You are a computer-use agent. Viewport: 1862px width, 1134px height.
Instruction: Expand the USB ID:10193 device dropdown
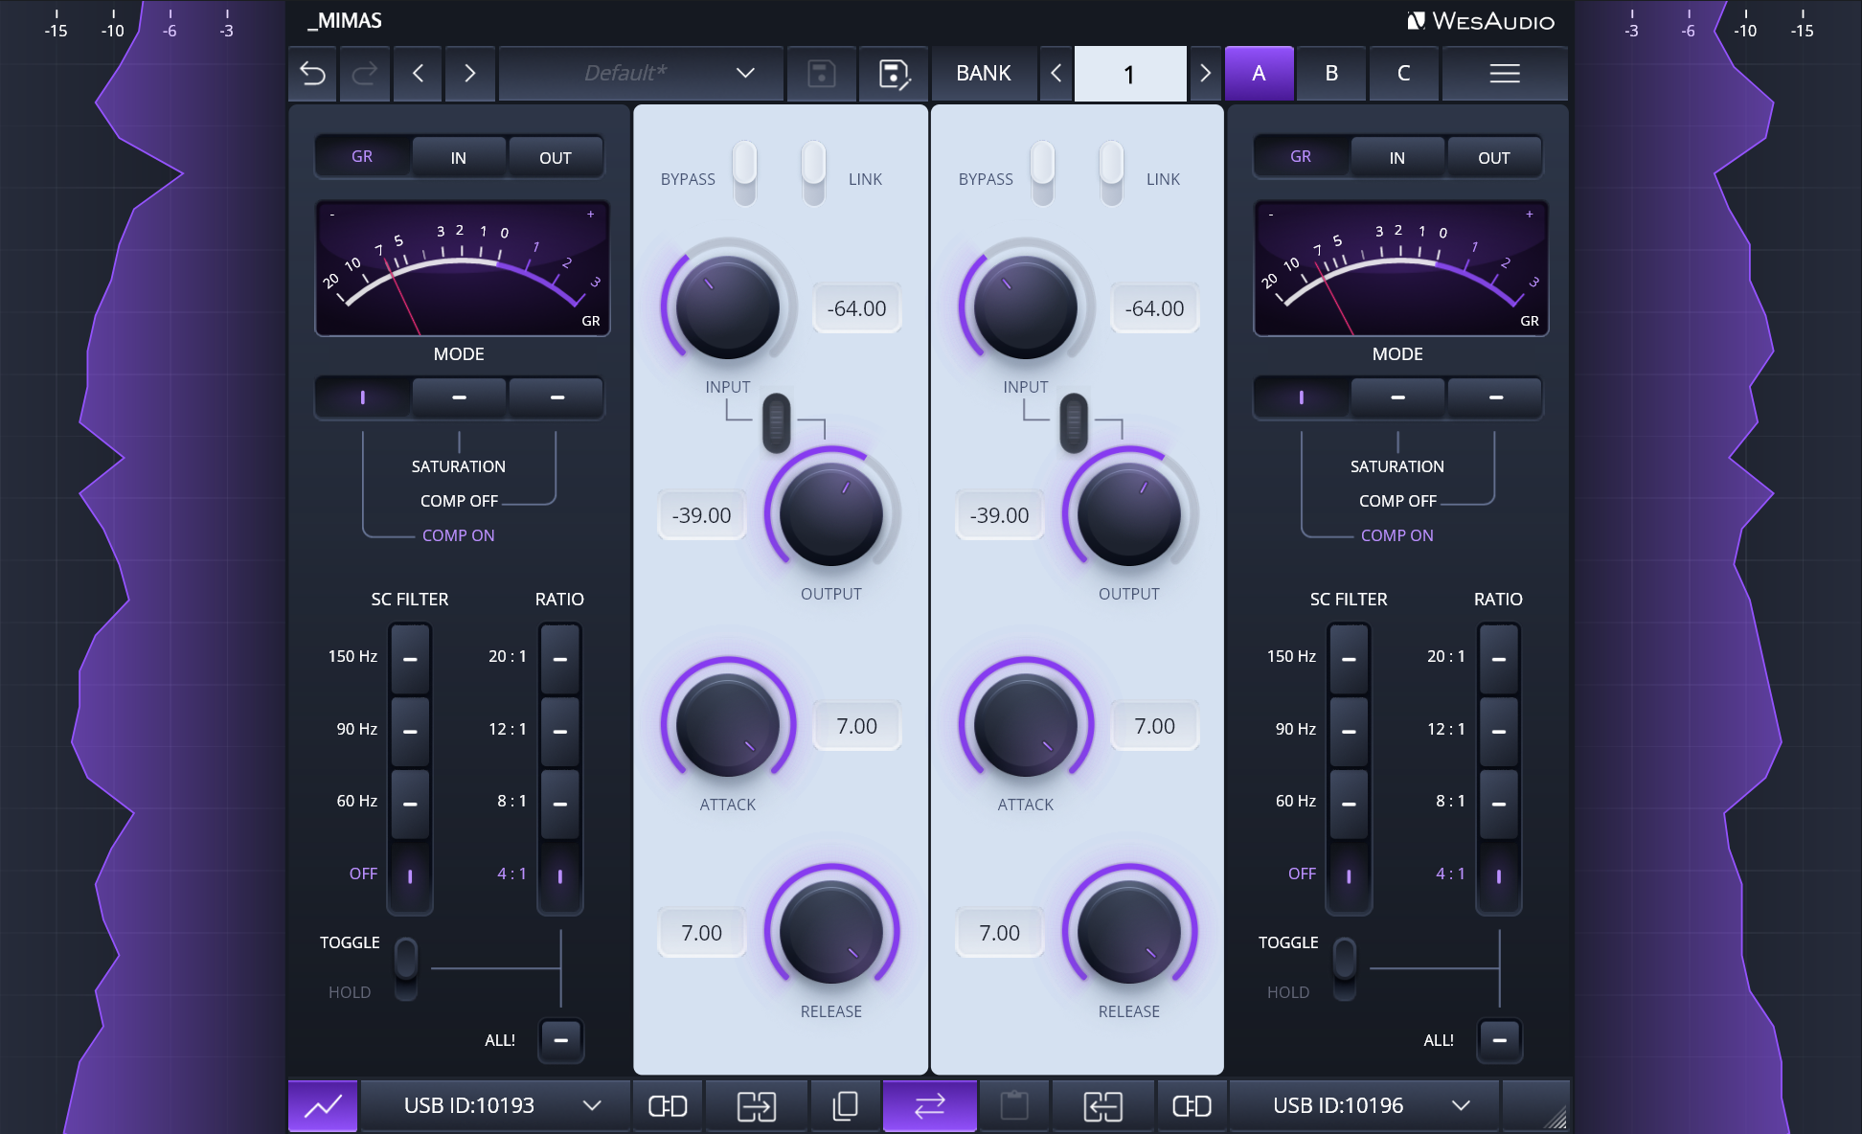point(495,1106)
